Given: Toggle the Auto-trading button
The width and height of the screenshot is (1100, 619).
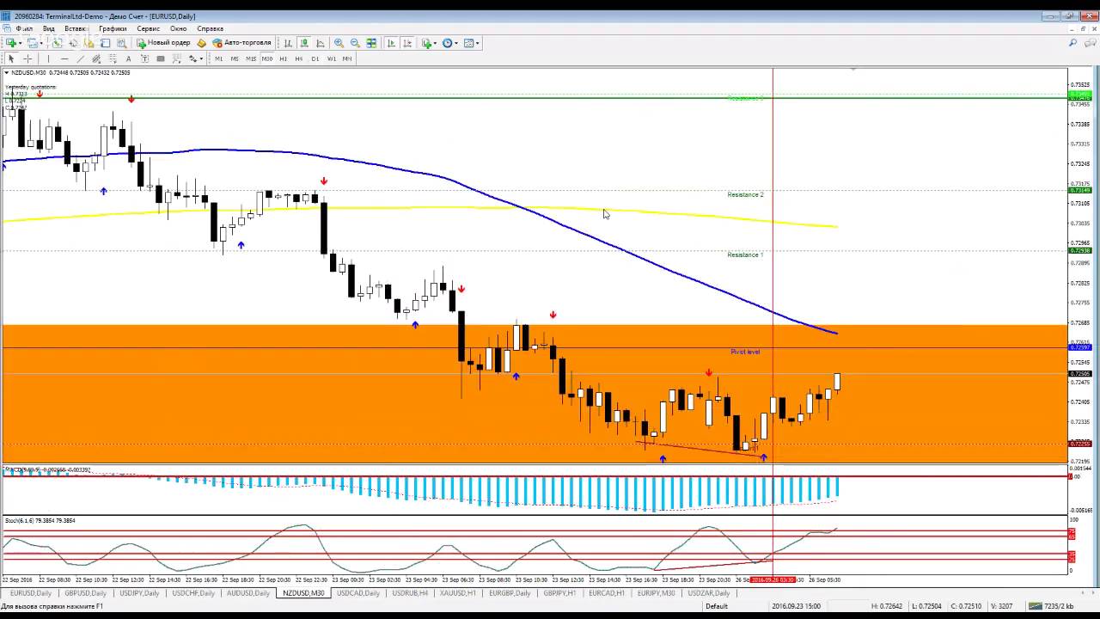Looking at the screenshot, I should point(242,43).
